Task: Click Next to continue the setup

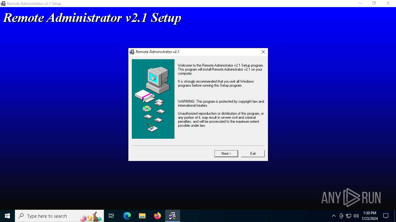Action: 226,154
